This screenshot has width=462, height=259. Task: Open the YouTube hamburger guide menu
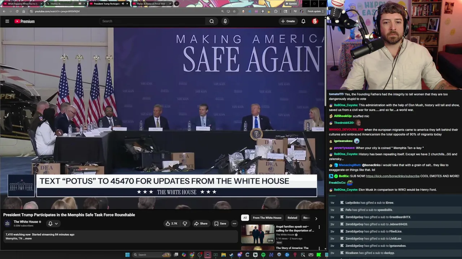(x=7, y=21)
